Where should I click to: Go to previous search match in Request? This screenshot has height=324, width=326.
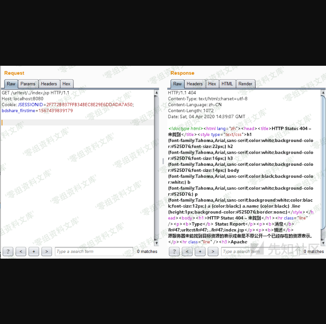point(21,251)
